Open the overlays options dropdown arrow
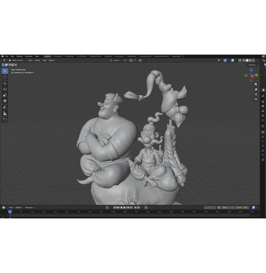Viewport: 266px width, 273px height. (235, 60)
